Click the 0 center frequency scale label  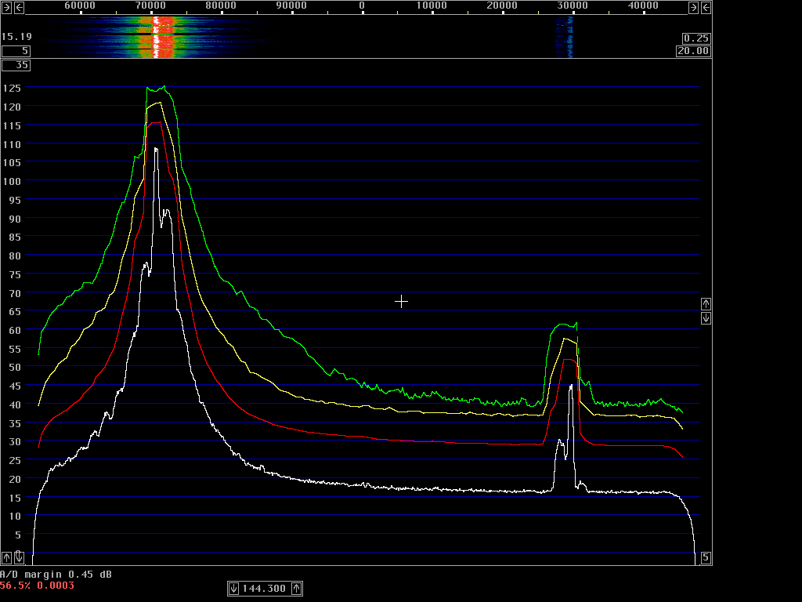[362, 5]
